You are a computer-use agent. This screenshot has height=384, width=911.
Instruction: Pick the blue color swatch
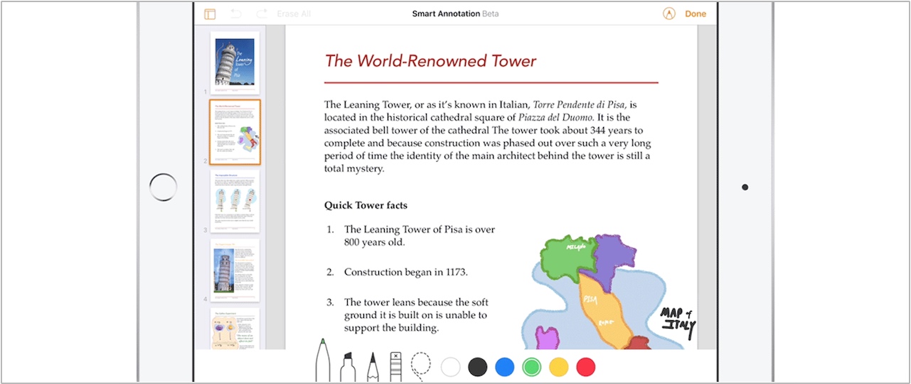pos(504,367)
